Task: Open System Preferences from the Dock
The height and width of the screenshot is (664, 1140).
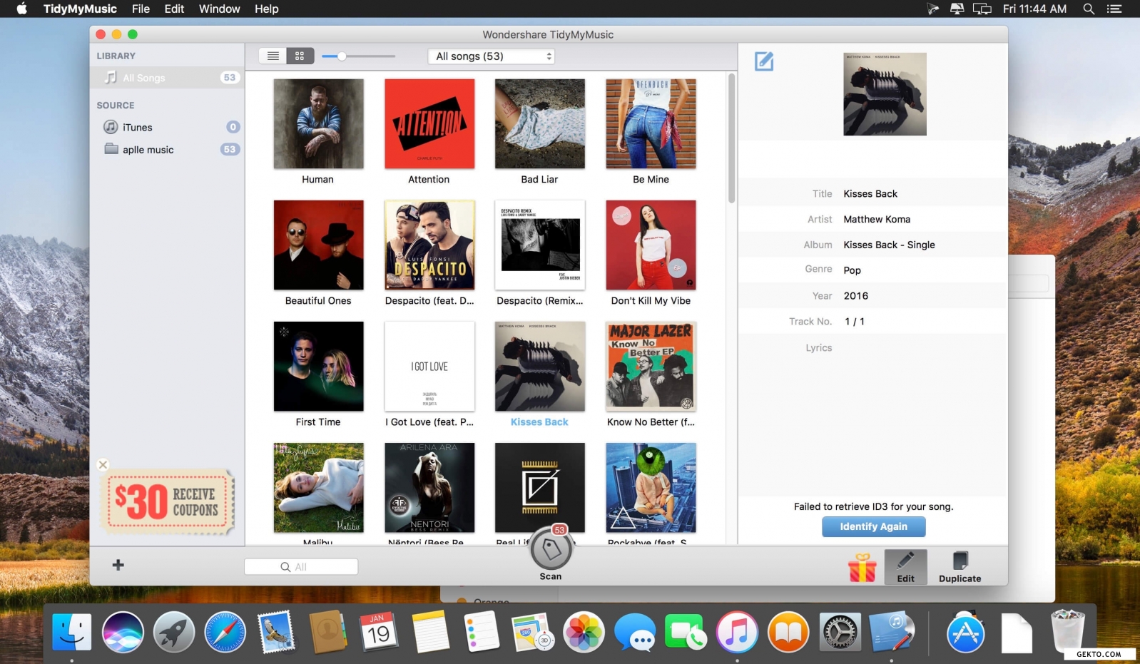Action: pyautogui.click(x=840, y=632)
